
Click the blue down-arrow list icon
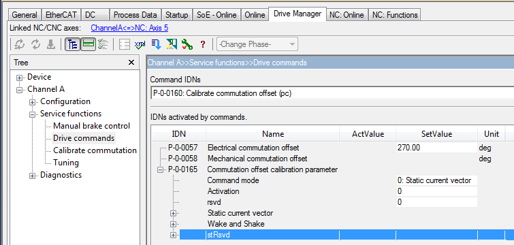point(156,44)
